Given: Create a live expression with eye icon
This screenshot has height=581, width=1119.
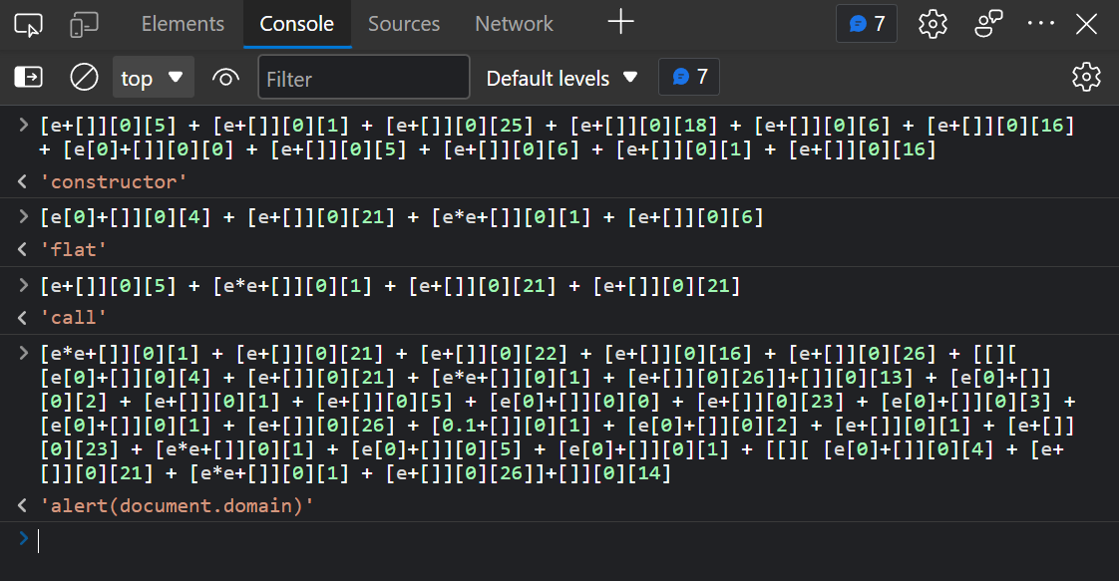Looking at the screenshot, I should coord(226,78).
